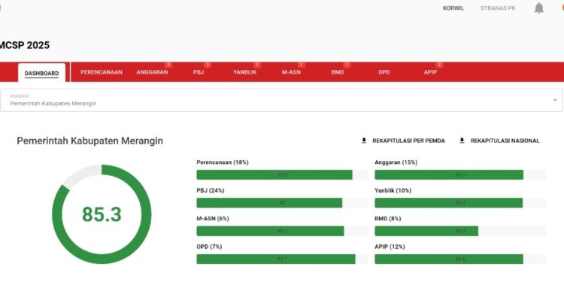
Task: Click the notification badge on M-ASN tab
Action: 302,65
